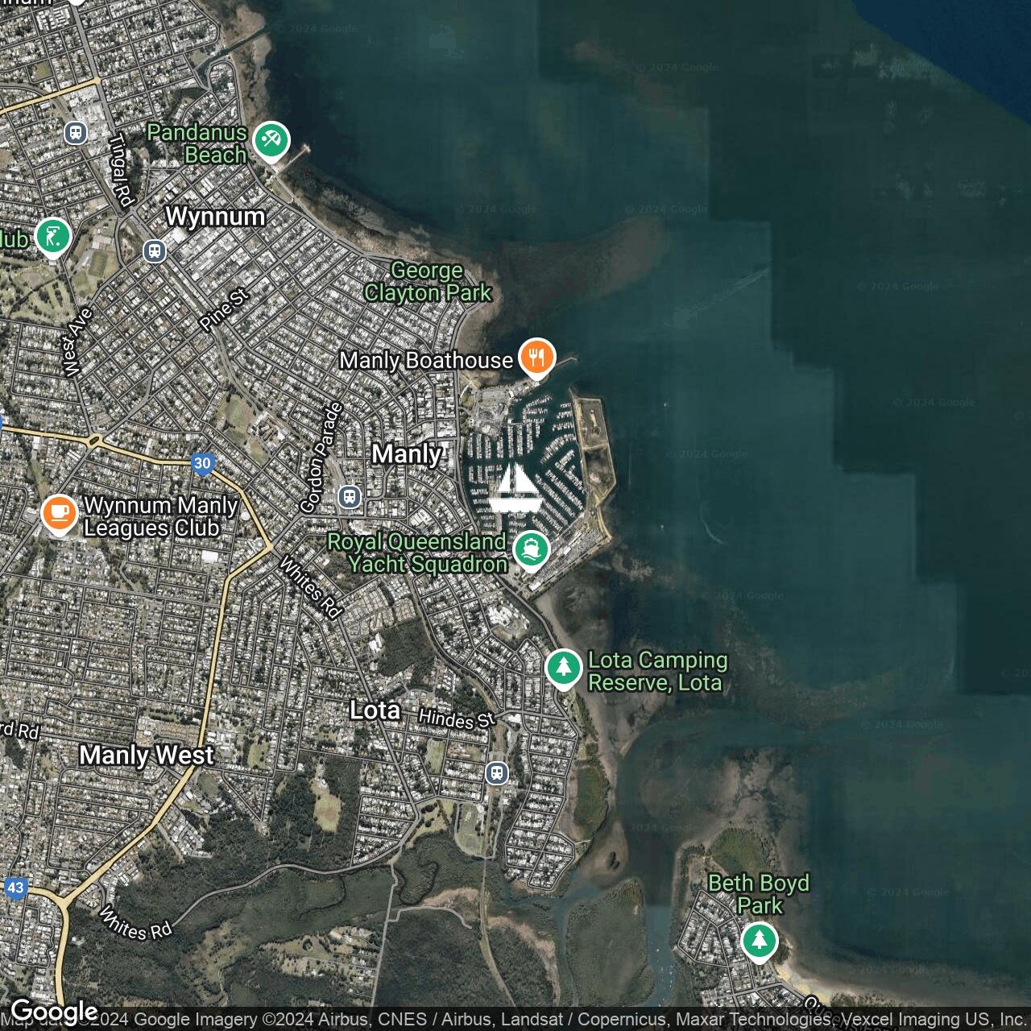Select the train station icon below Hindes St
Viewport: 1031px width, 1031px height.
[x=497, y=773]
